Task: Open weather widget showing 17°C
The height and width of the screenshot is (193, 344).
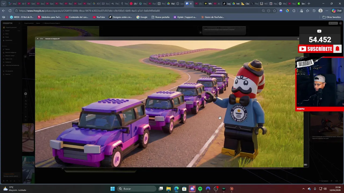Action: (15, 189)
